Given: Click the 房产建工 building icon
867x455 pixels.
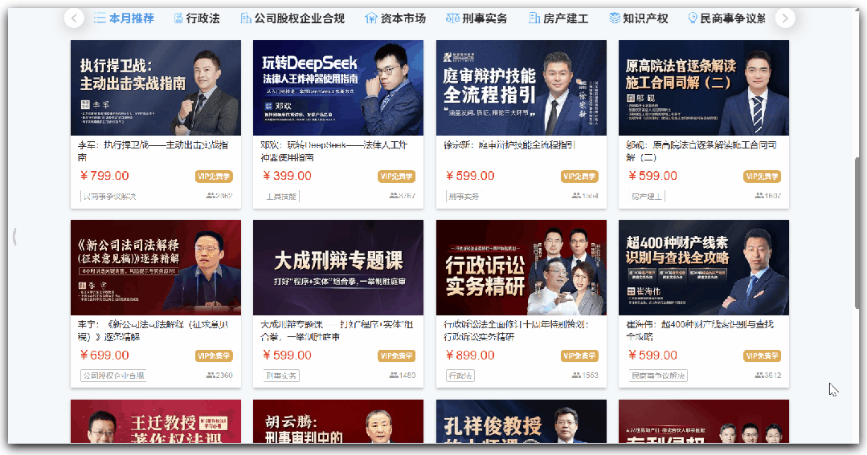Looking at the screenshot, I should pyautogui.click(x=534, y=18).
